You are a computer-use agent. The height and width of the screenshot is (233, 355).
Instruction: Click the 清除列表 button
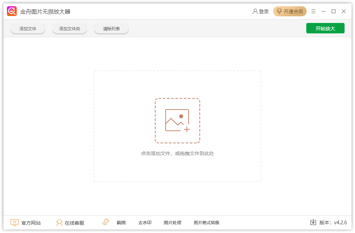coord(111,29)
